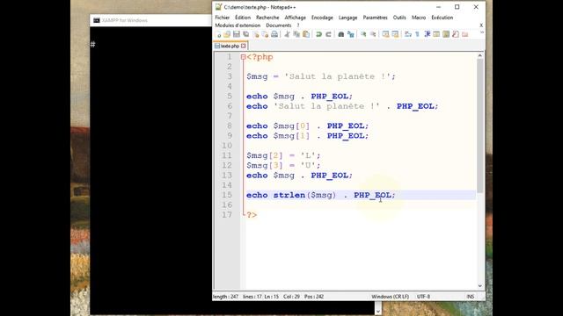Click the Close document toolbar icon
The image size is (563, 316).
256,34
